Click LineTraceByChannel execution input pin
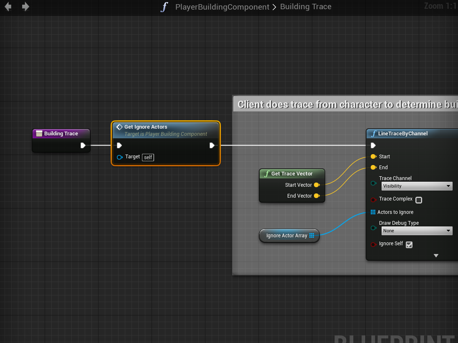The image size is (458, 343). click(373, 145)
